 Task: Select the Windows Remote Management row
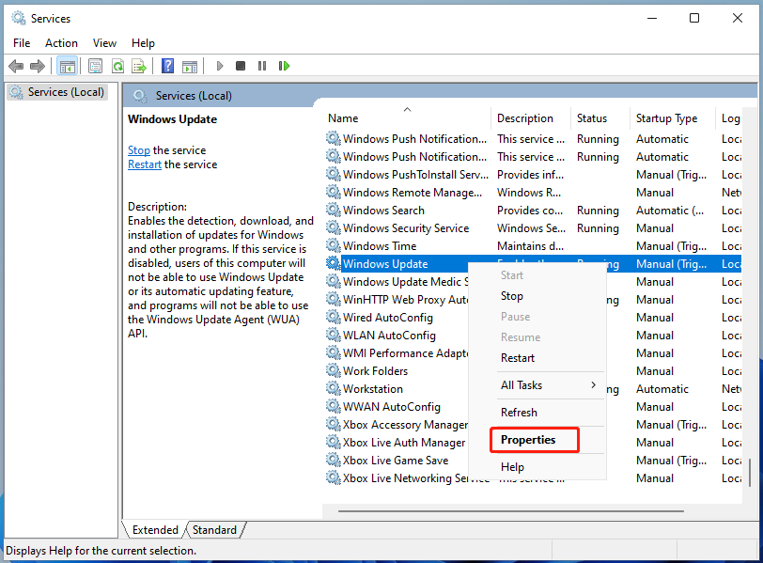click(x=533, y=192)
